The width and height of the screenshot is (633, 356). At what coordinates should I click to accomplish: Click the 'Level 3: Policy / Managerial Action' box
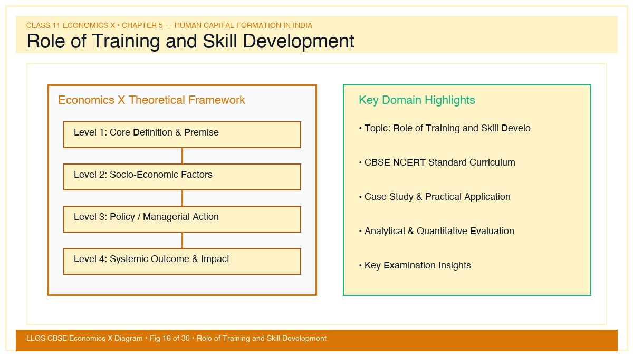tap(182, 219)
